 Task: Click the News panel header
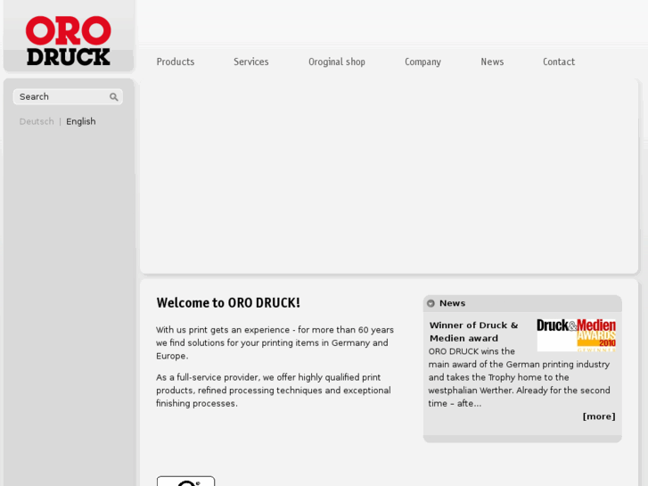(522, 303)
